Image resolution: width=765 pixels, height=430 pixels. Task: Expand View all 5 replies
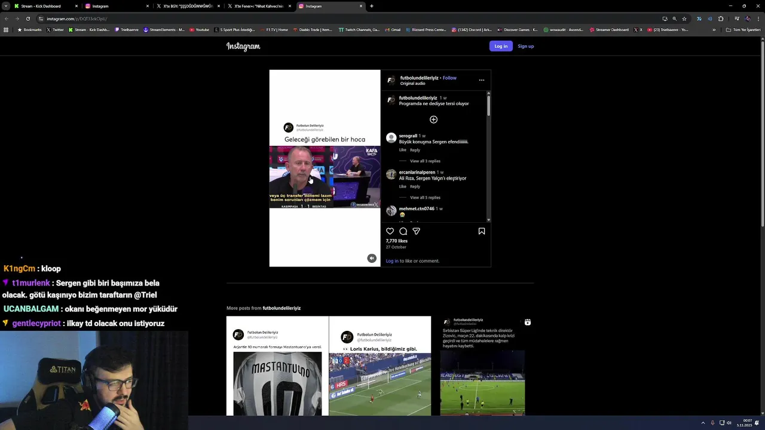pyautogui.click(x=425, y=198)
